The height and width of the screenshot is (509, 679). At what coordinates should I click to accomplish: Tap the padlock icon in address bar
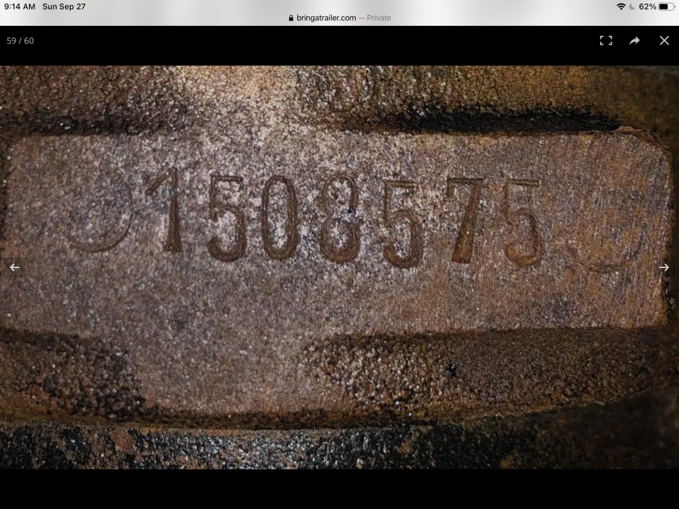tap(291, 18)
